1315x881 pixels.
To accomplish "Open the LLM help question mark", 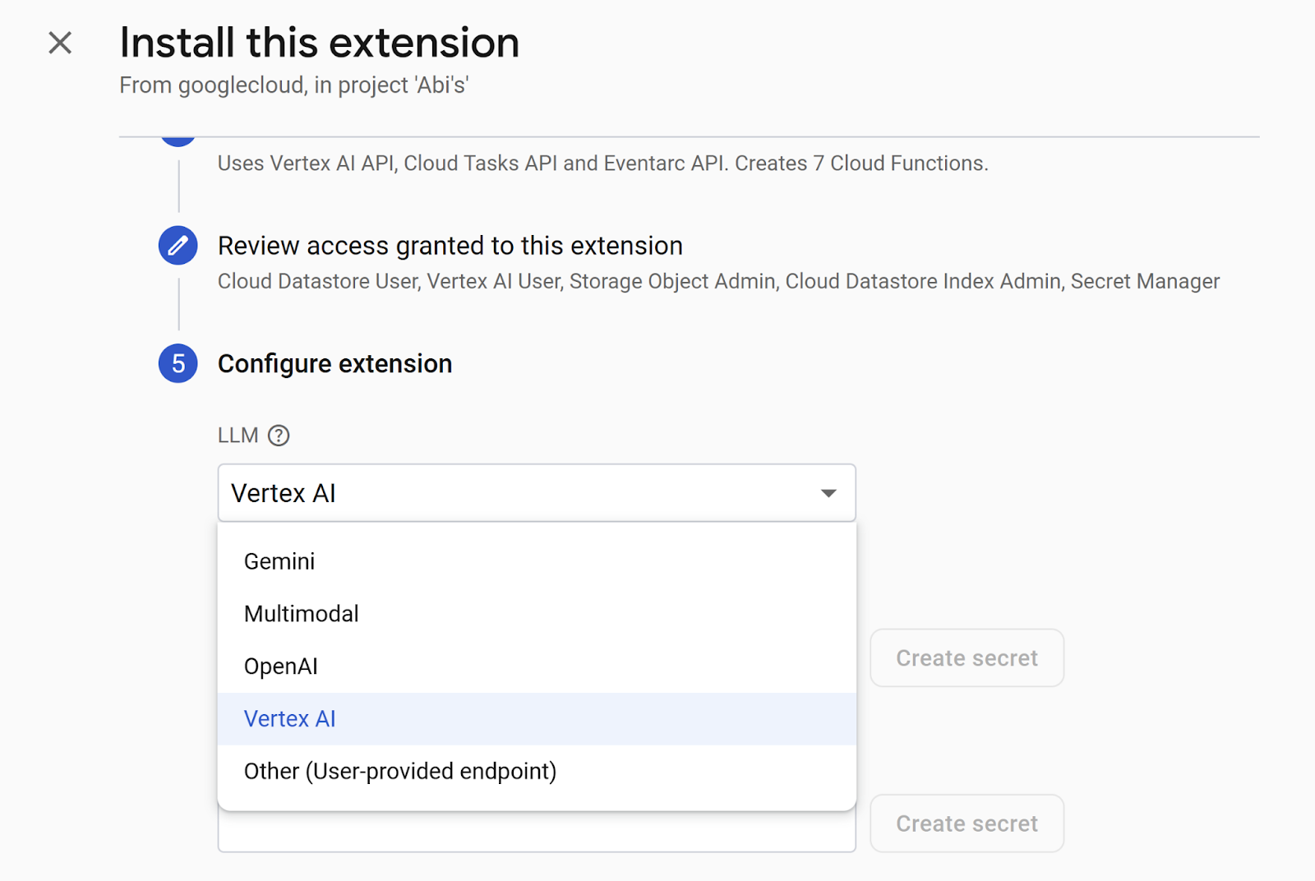I will pos(279,436).
